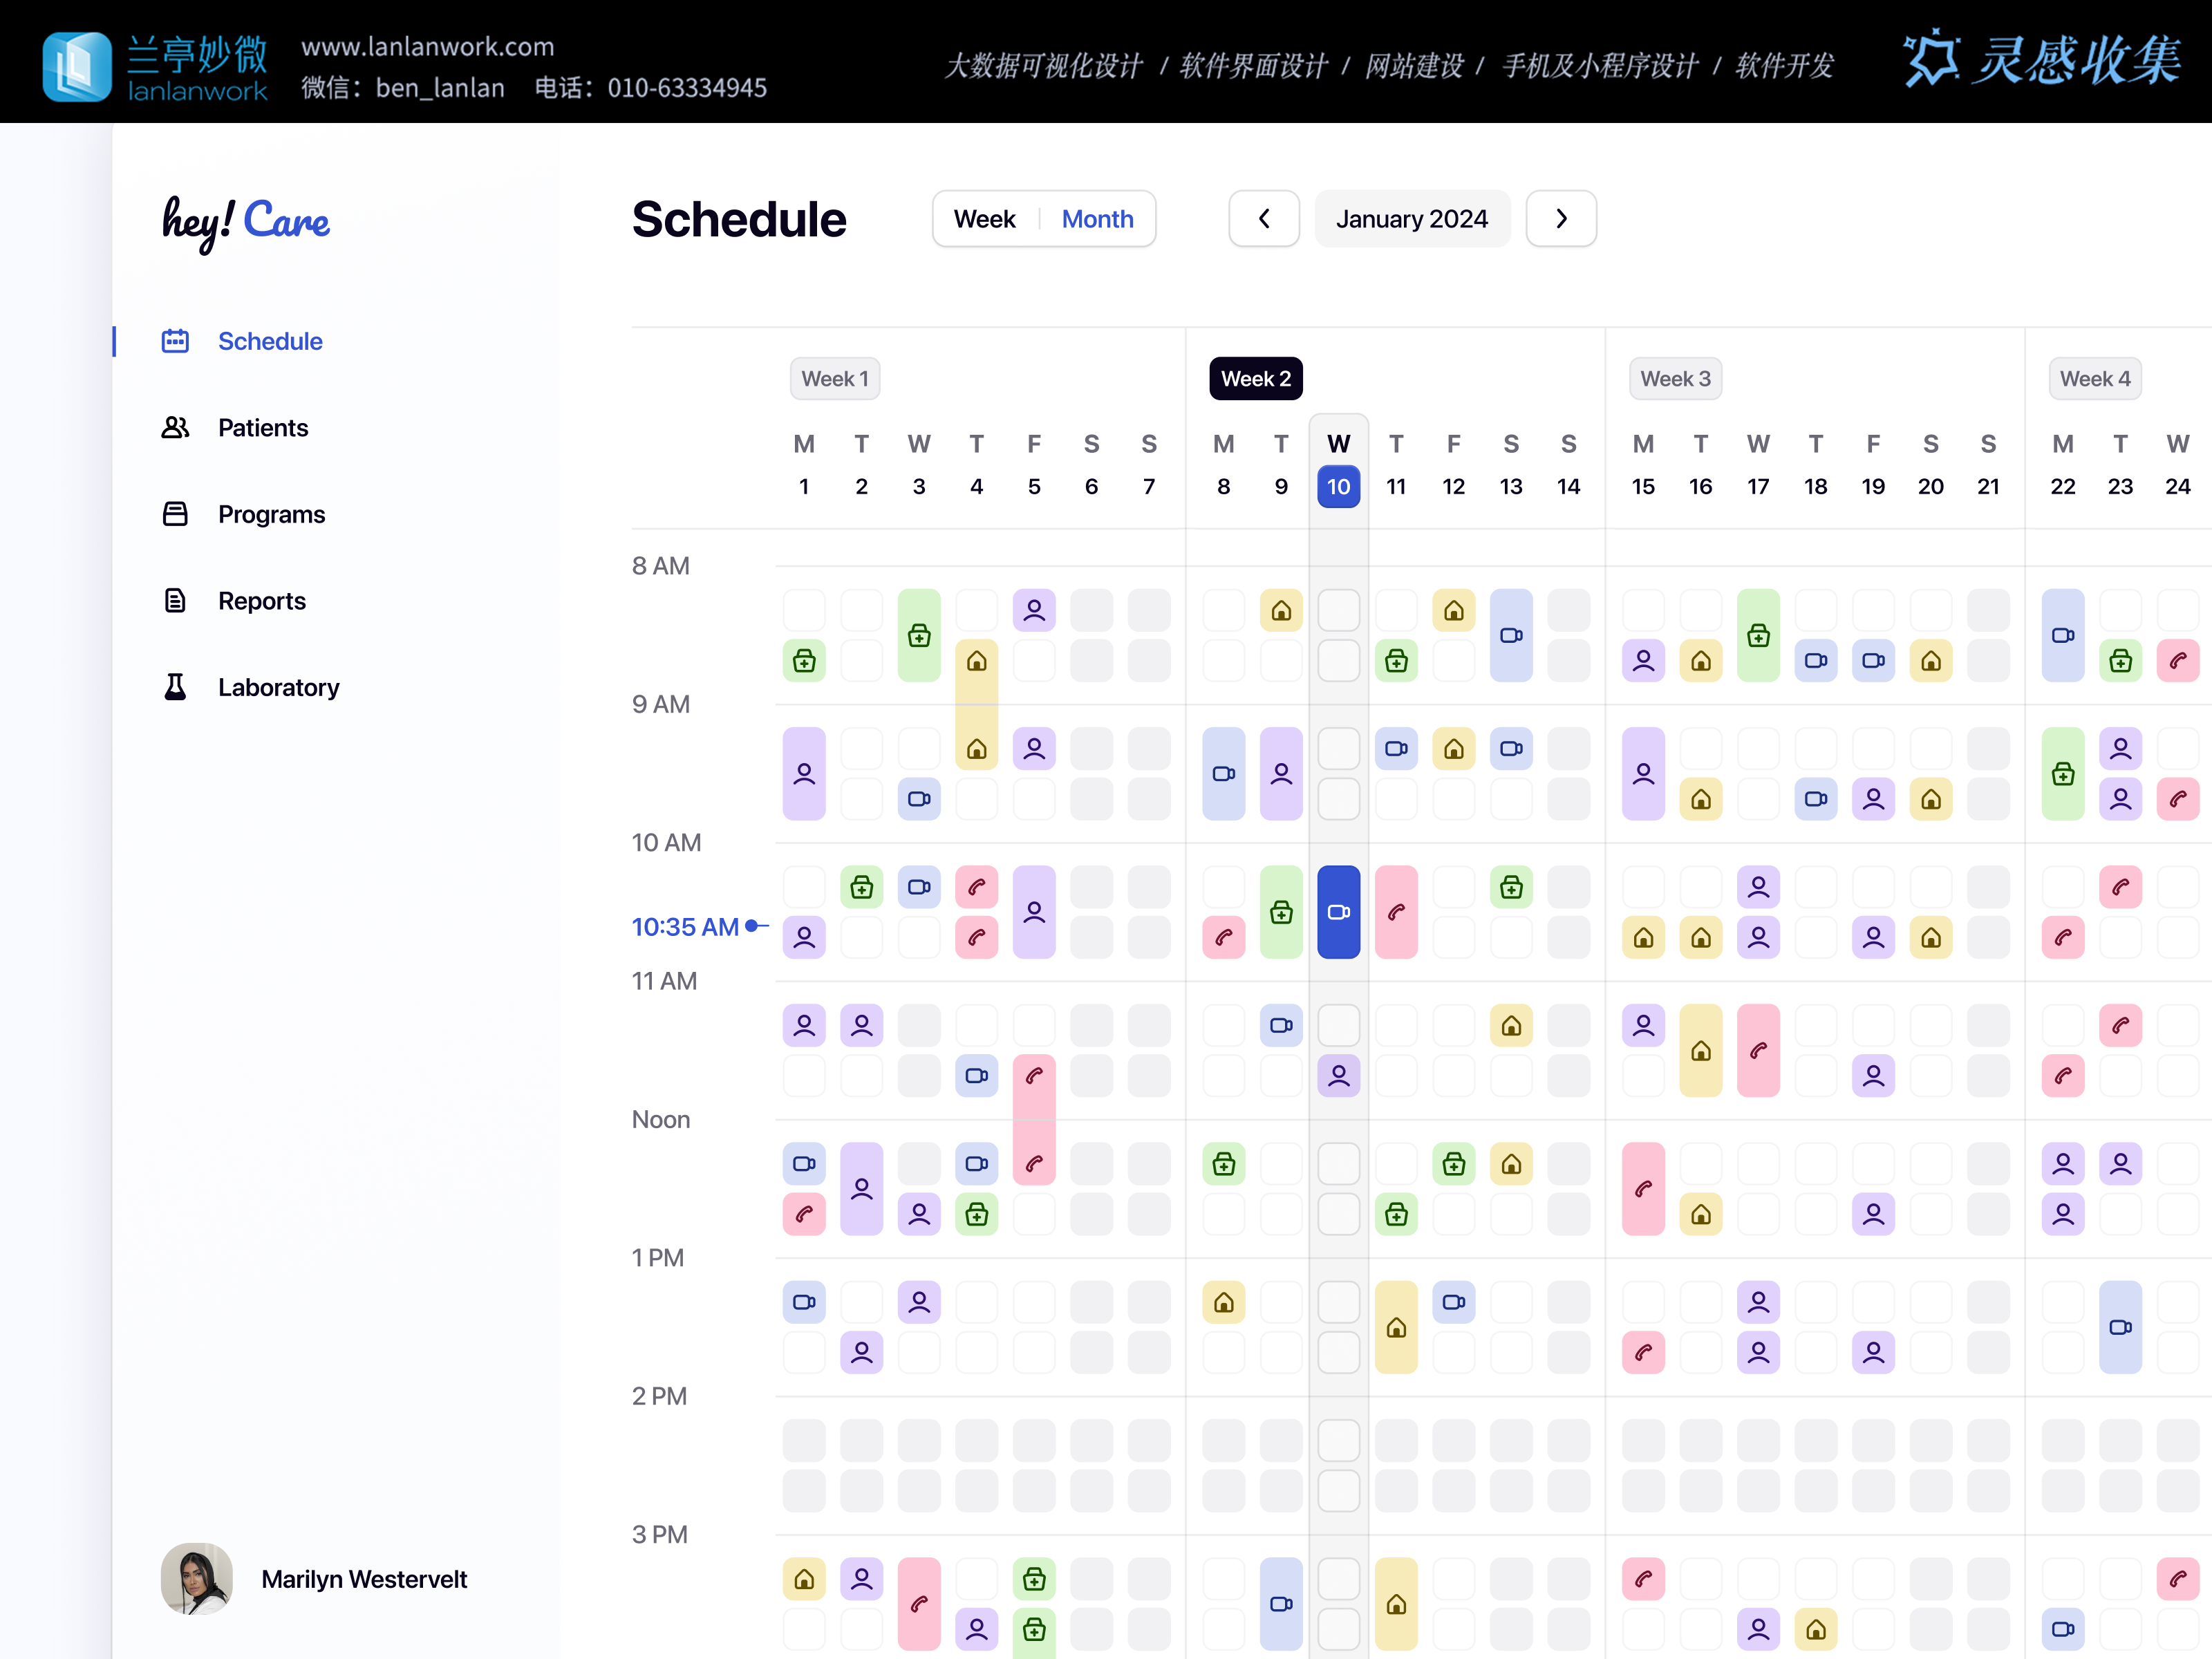Screen dimensions: 2212x1659
Task: Open the green medical kit appointment on Wednesday 3 at 8 AM
Action: coord(919,635)
